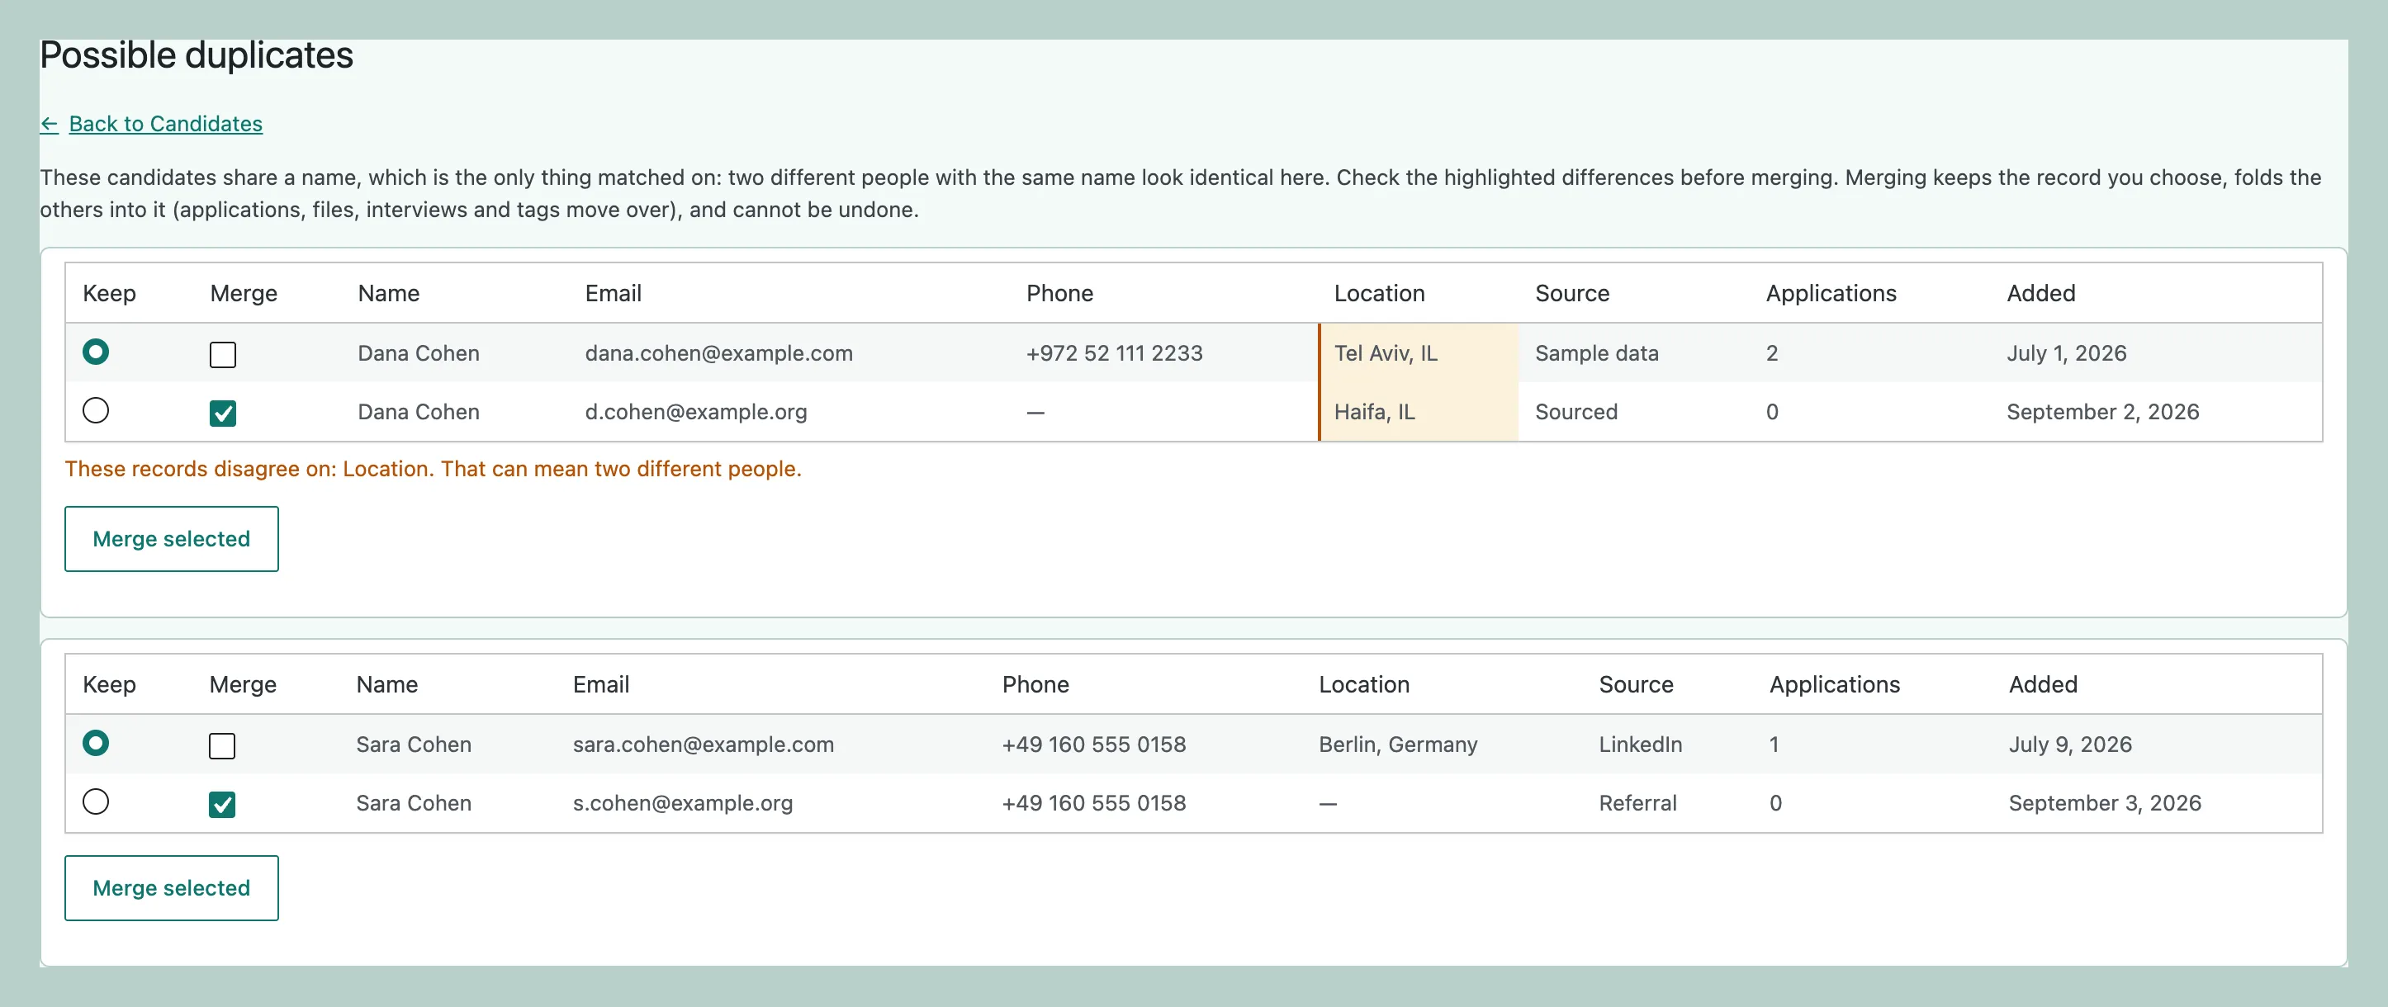Select Keep radio for s.cohen@example.org
The image size is (2388, 1007).
click(x=96, y=801)
